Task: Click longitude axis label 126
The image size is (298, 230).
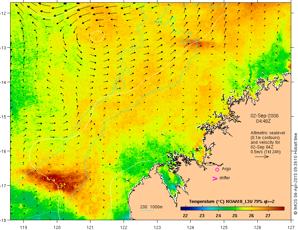Action: click(x=257, y=227)
